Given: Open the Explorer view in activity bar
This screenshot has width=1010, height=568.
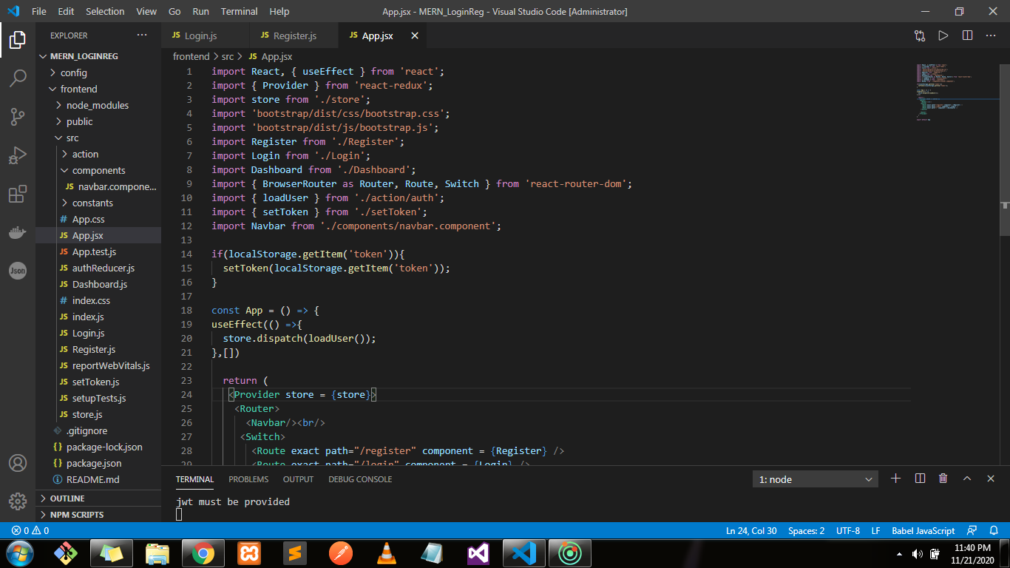Looking at the screenshot, I should coord(18,39).
